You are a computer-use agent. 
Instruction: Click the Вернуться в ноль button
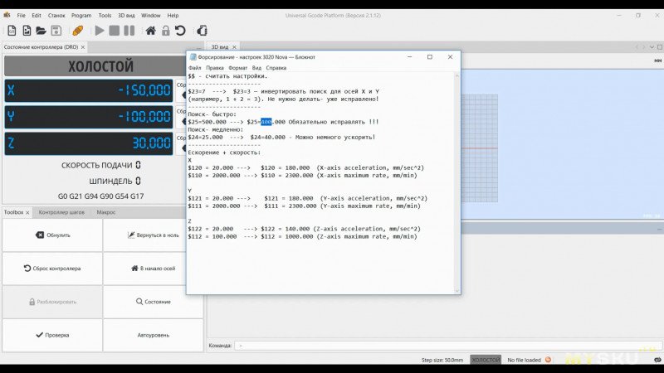(153, 235)
